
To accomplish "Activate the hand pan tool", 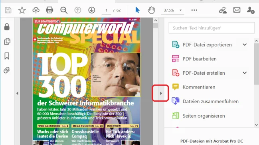I will click(151, 10).
